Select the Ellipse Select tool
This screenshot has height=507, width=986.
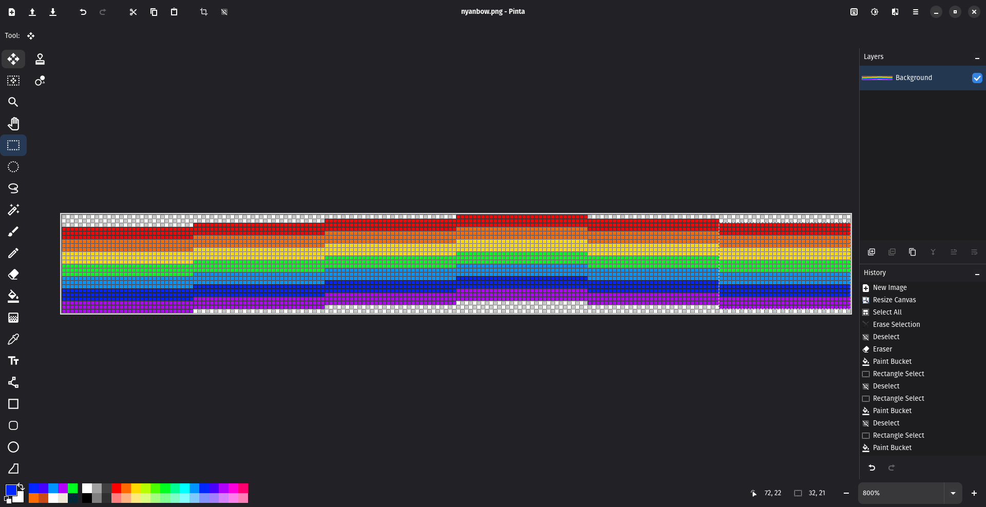pyautogui.click(x=13, y=167)
